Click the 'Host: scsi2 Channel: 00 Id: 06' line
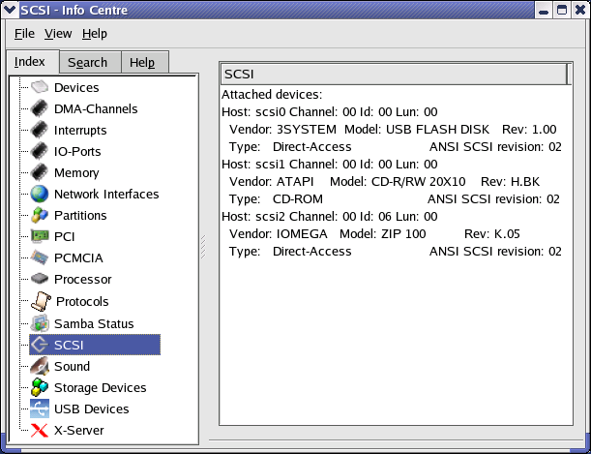591x454 pixels. (x=330, y=217)
